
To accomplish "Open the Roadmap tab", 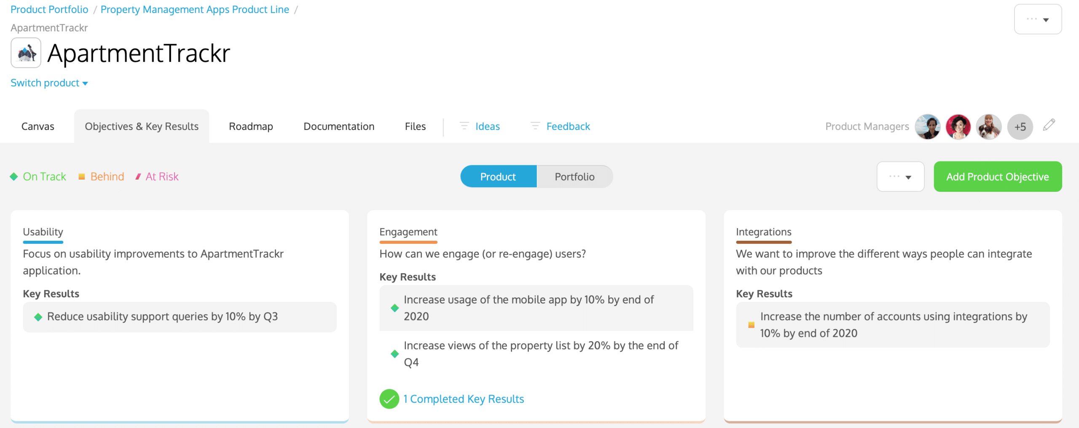I will pos(251,127).
